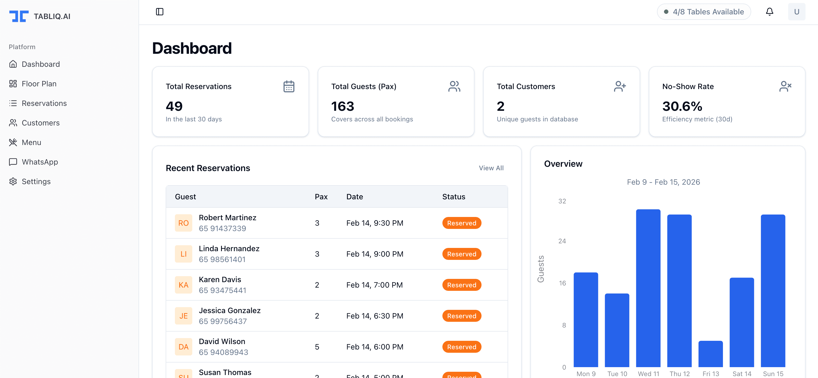Select Reservations in the Platform menu
Screen dimensions: 818x378
tap(44, 103)
